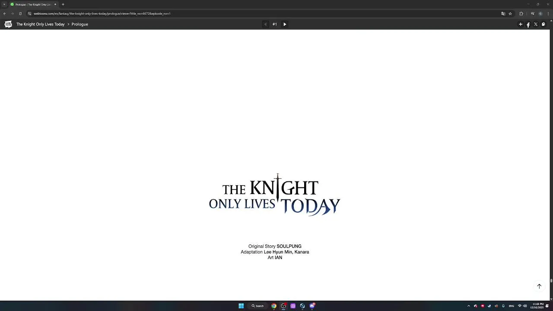Viewport: 553px width, 311px height.
Task: Open the Chrome three-dot menu
Action: tap(548, 13)
